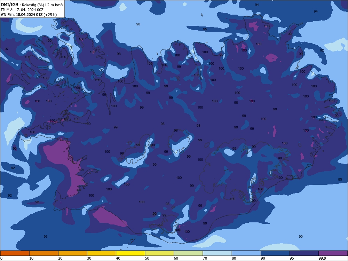Viewport: 348px width, 261px height.
Task: Click the dark indigo 95–99.9 legend swatch
Action: point(304,253)
